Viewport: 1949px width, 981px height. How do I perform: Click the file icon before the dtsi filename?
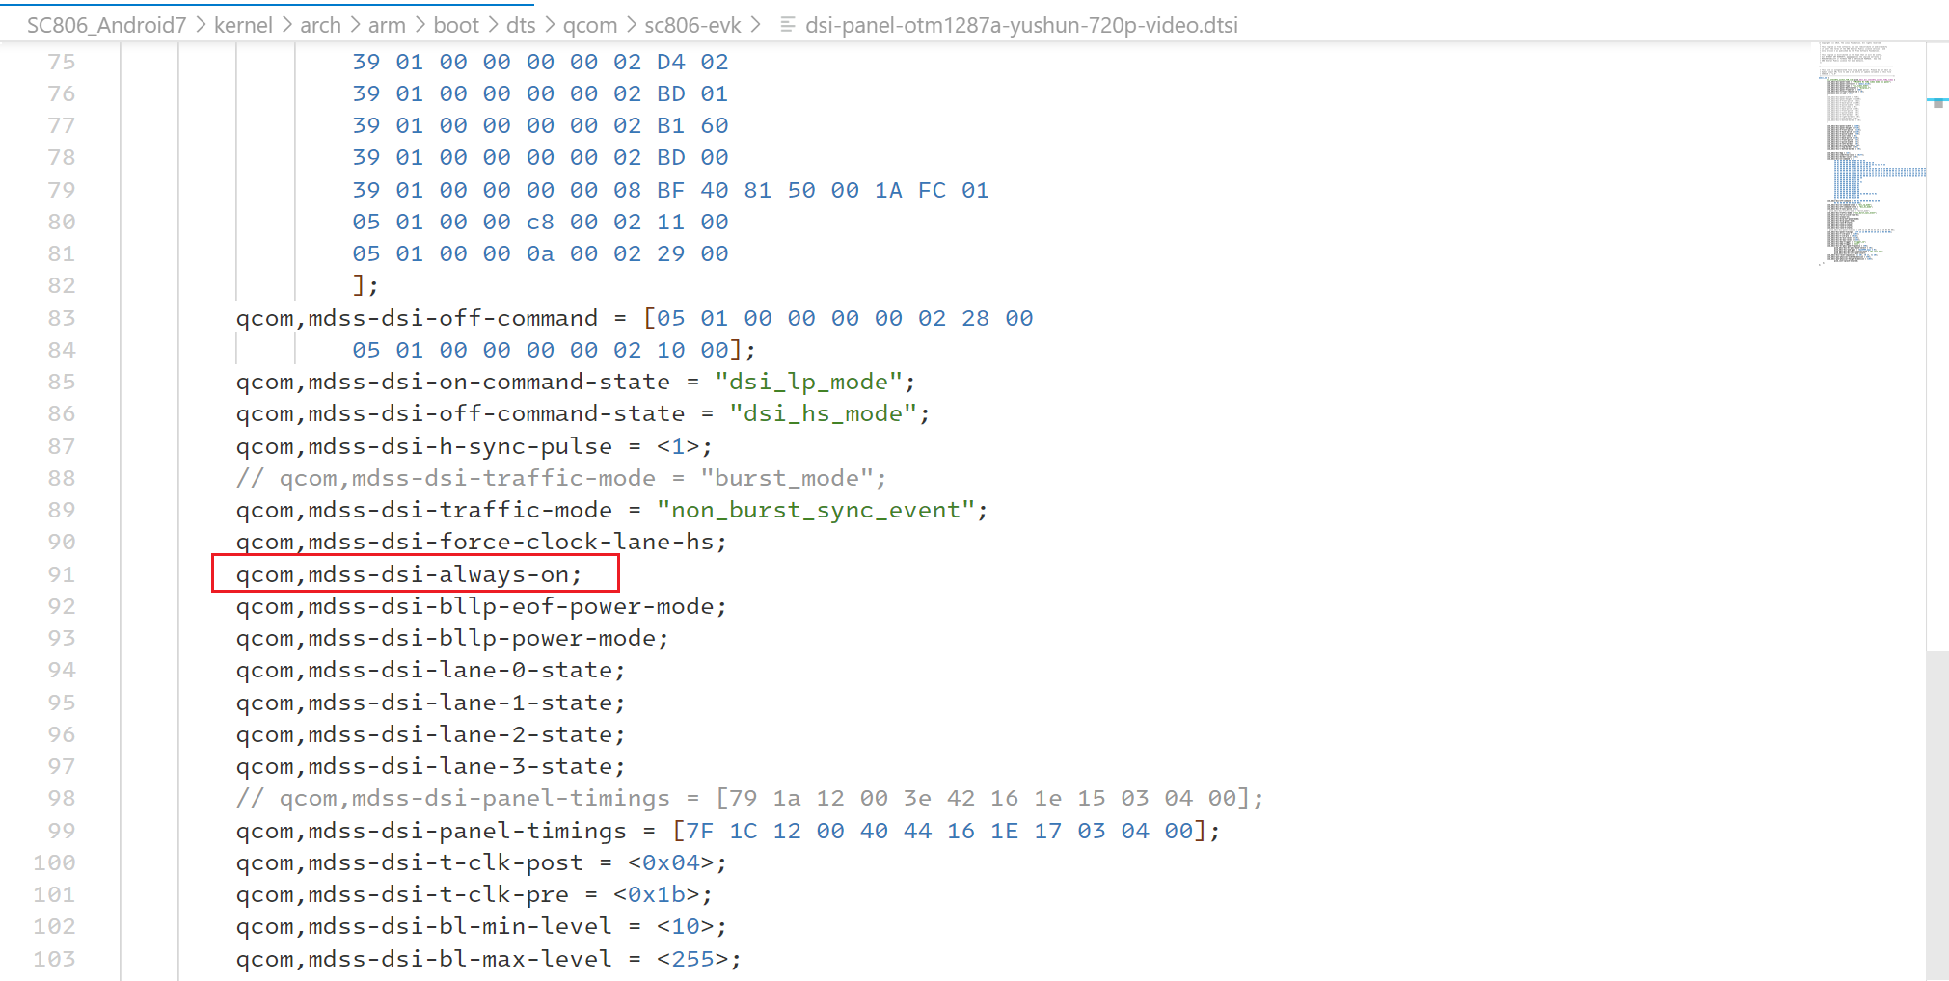[788, 25]
